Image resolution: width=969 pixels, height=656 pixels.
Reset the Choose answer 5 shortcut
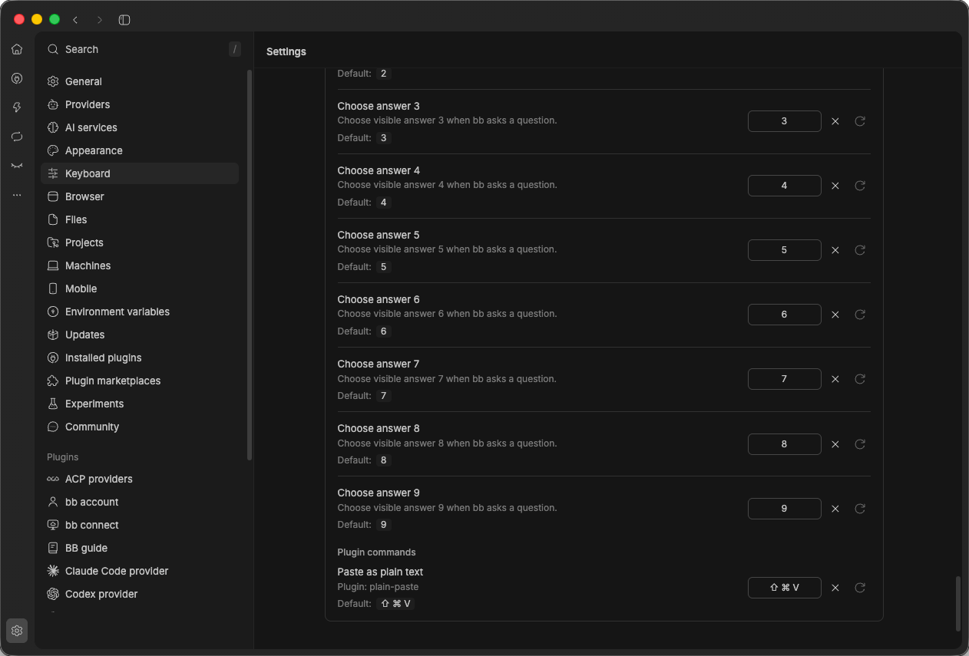(860, 250)
